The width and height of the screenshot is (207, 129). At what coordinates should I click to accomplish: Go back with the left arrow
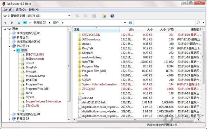coord(5,23)
